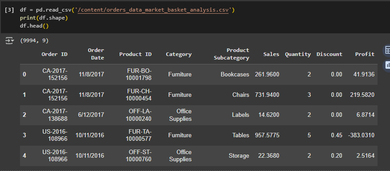Screen dimensions: 390x171
Task: Click the Sales value 22.3680
Action: [x=269, y=155]
